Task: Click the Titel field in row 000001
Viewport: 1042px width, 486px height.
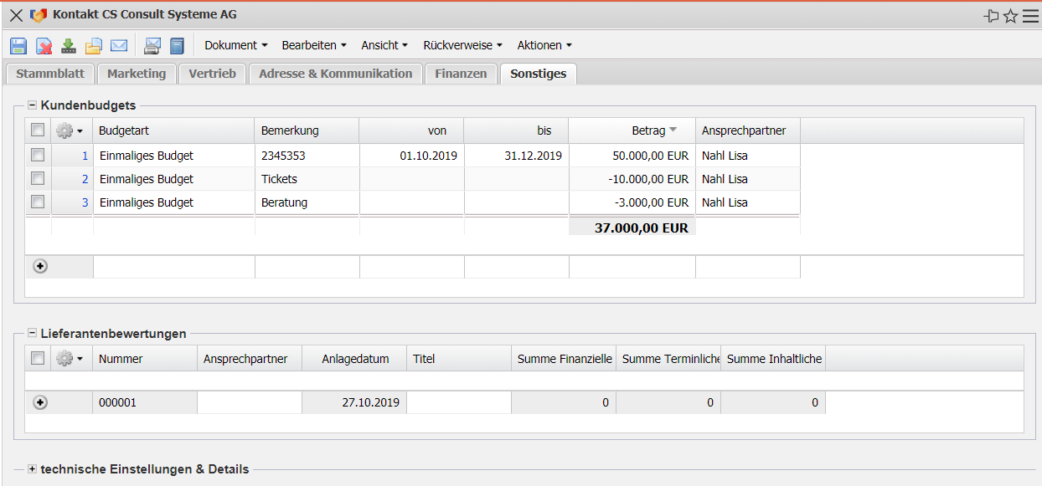Action: (x=458, y=402)
